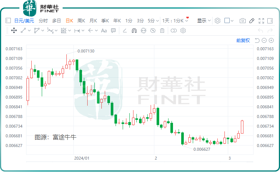The height and width of the screenshot is (179, 280).
Task: Select the range interval tool
Action: 77,31
